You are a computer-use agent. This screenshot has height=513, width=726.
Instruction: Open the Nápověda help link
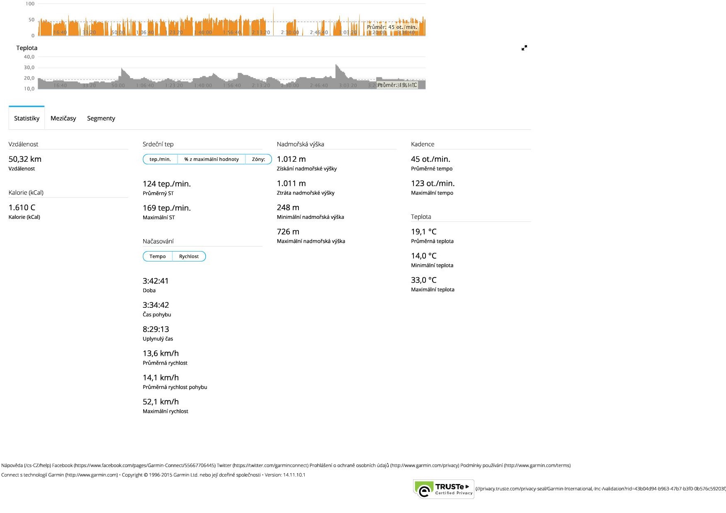(26, 465)
